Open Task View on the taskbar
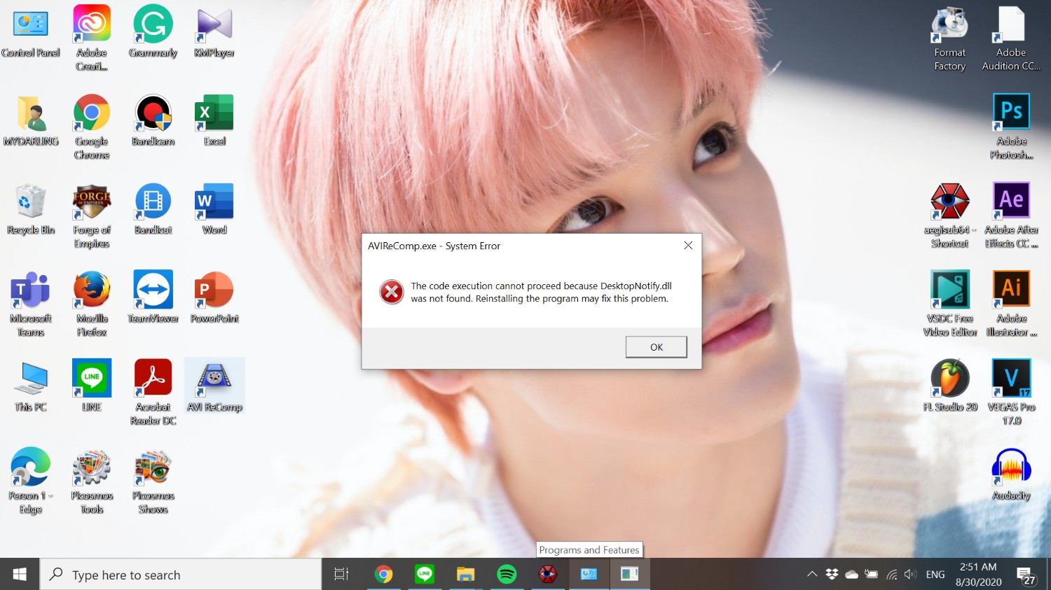Screen dimensions: 1051x590 pyautogui.click(x=341, y=574)
